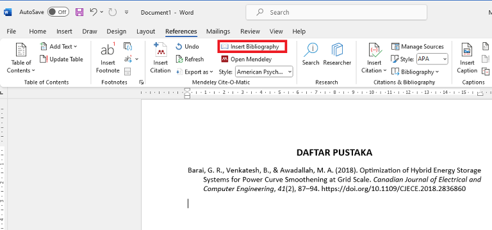Open the Draw tab
The width and height of the screenshot is (492, 230).
90,31
